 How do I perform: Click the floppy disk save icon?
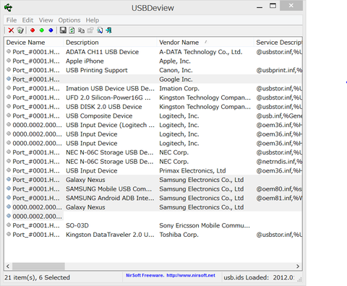(x=63, y=30)
